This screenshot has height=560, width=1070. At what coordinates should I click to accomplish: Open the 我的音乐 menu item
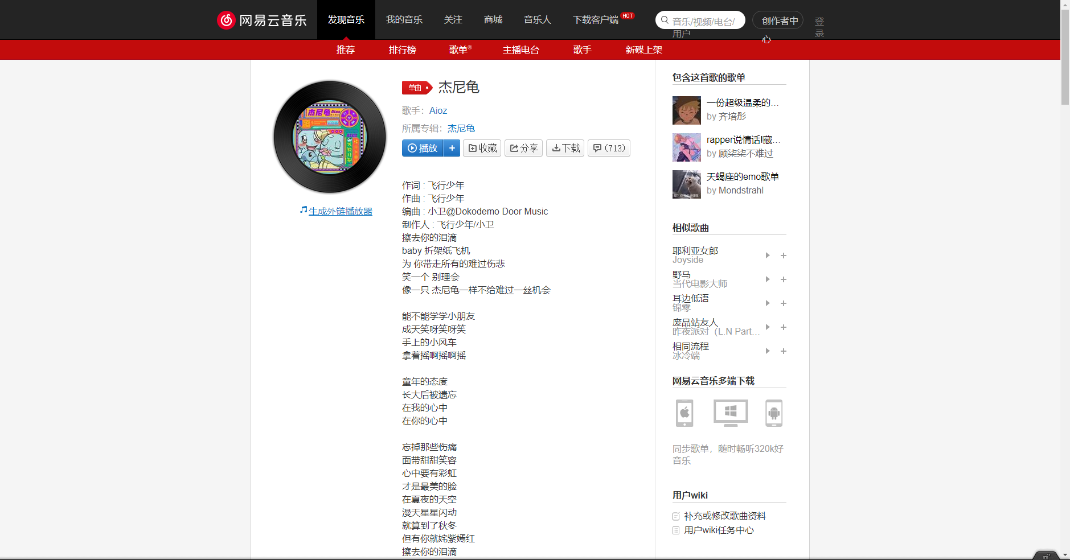pyautogui.click(x=404, y=19)
